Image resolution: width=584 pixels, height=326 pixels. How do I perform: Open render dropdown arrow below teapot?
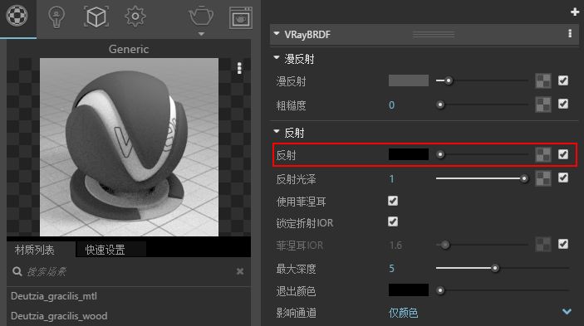[201, 34]
